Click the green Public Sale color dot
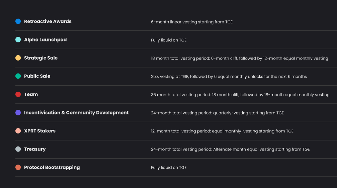The height and width of the screenshot is (188, 337). click(18, 76)
